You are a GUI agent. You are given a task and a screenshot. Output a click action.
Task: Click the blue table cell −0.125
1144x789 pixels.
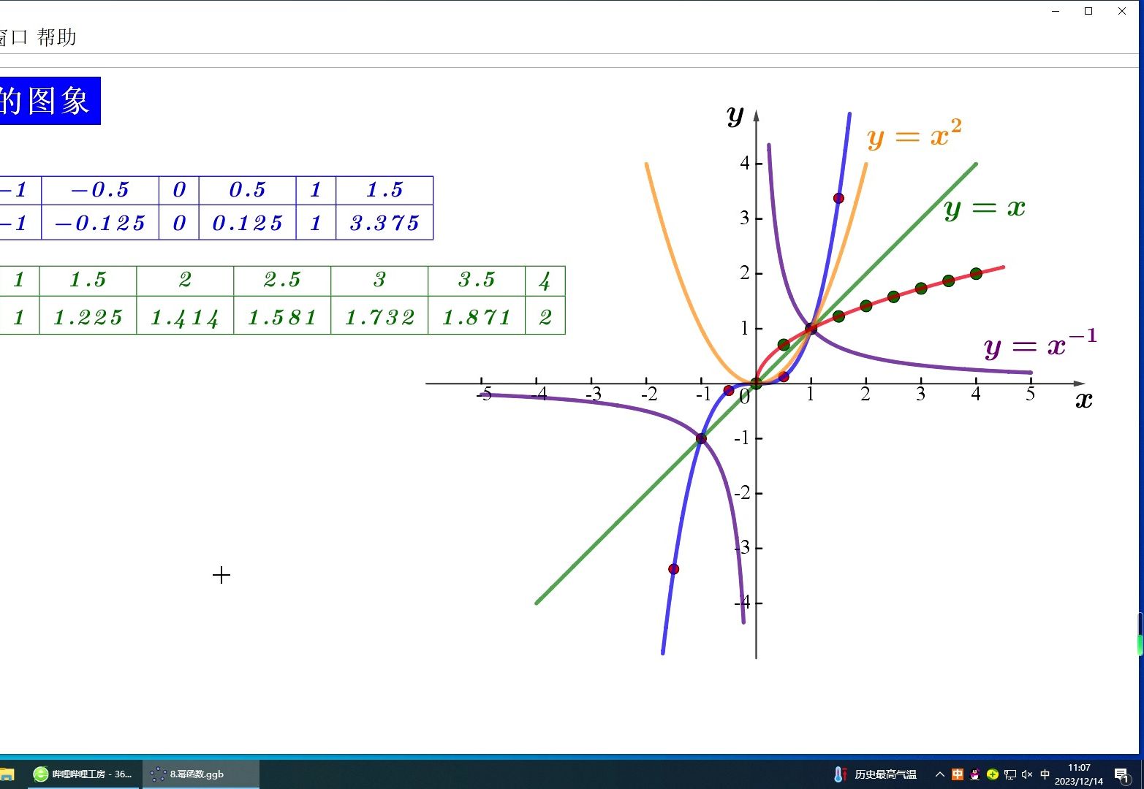click(100, 223)
